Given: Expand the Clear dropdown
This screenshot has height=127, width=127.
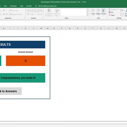Looking at the screenshot, I should coord(112,15).
